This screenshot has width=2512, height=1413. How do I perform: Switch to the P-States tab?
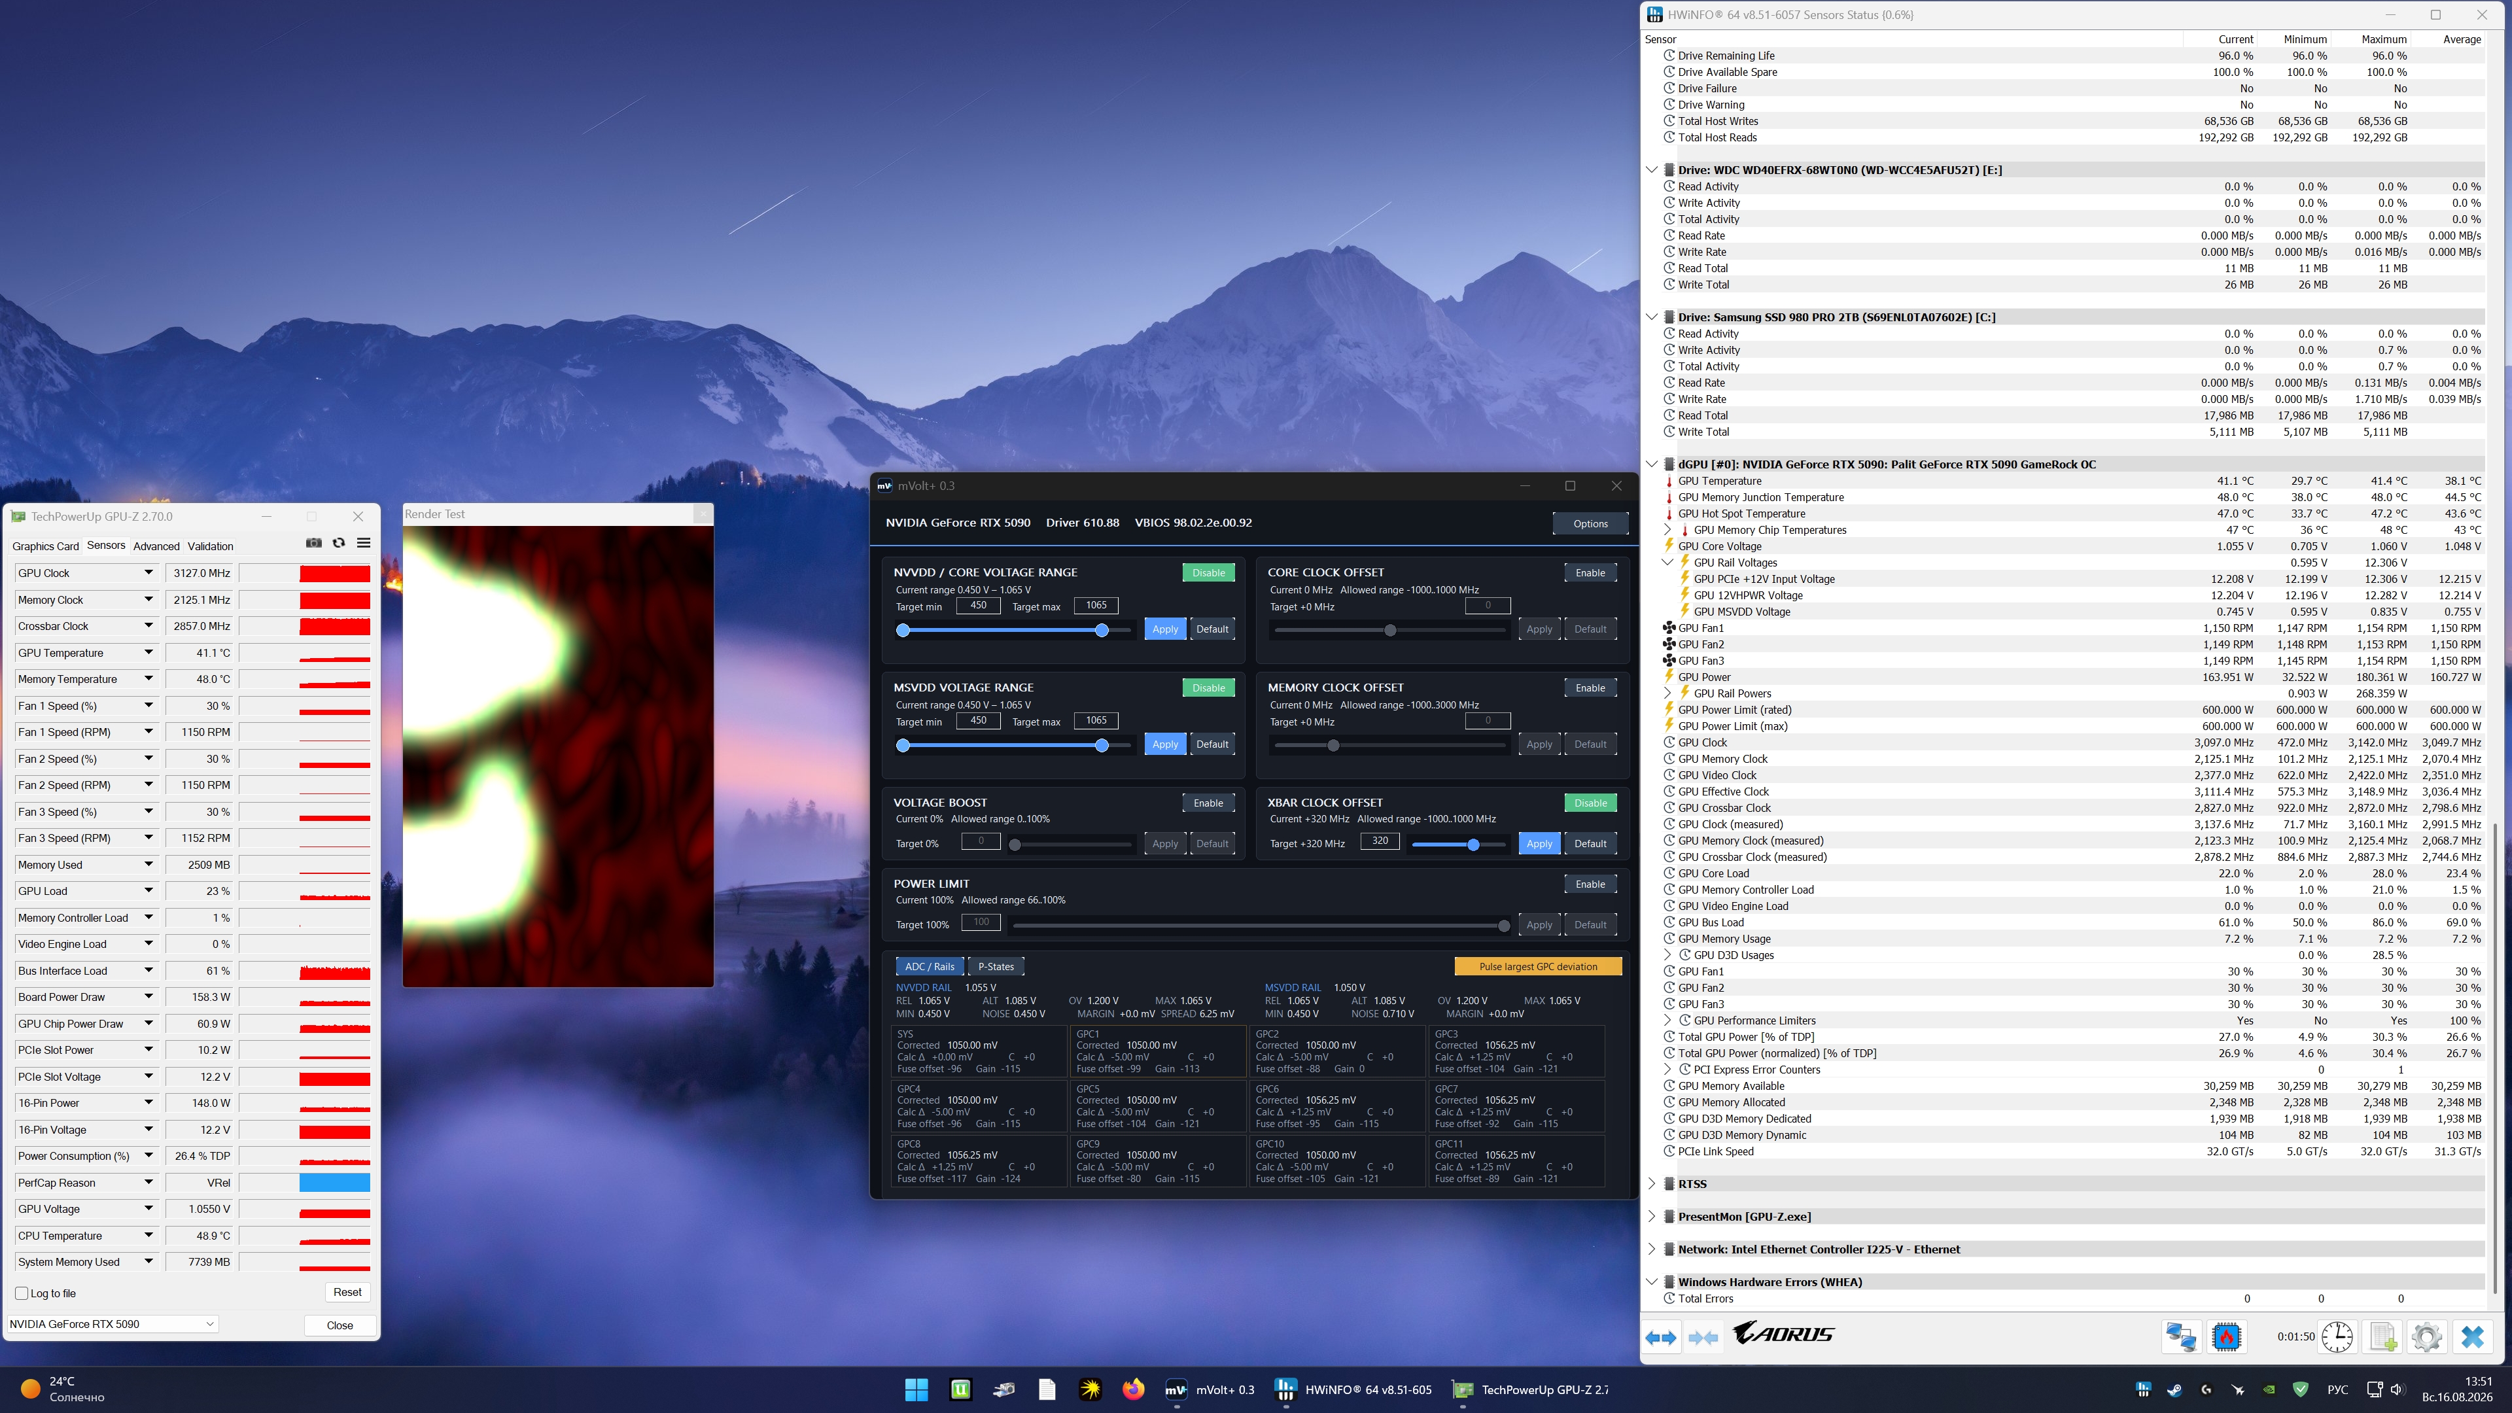click(996, 966)
